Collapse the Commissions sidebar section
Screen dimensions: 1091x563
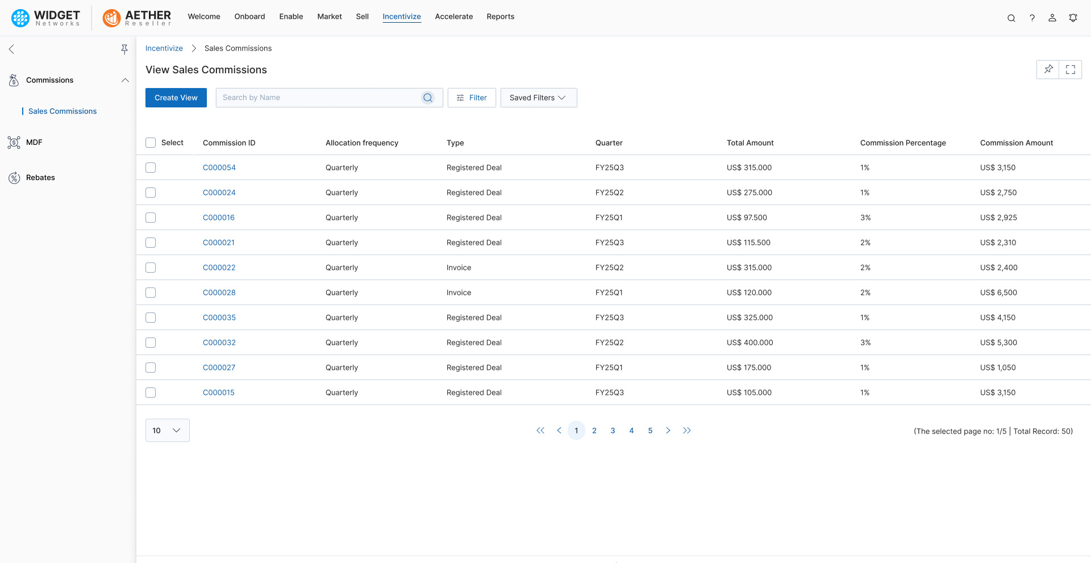125,80
